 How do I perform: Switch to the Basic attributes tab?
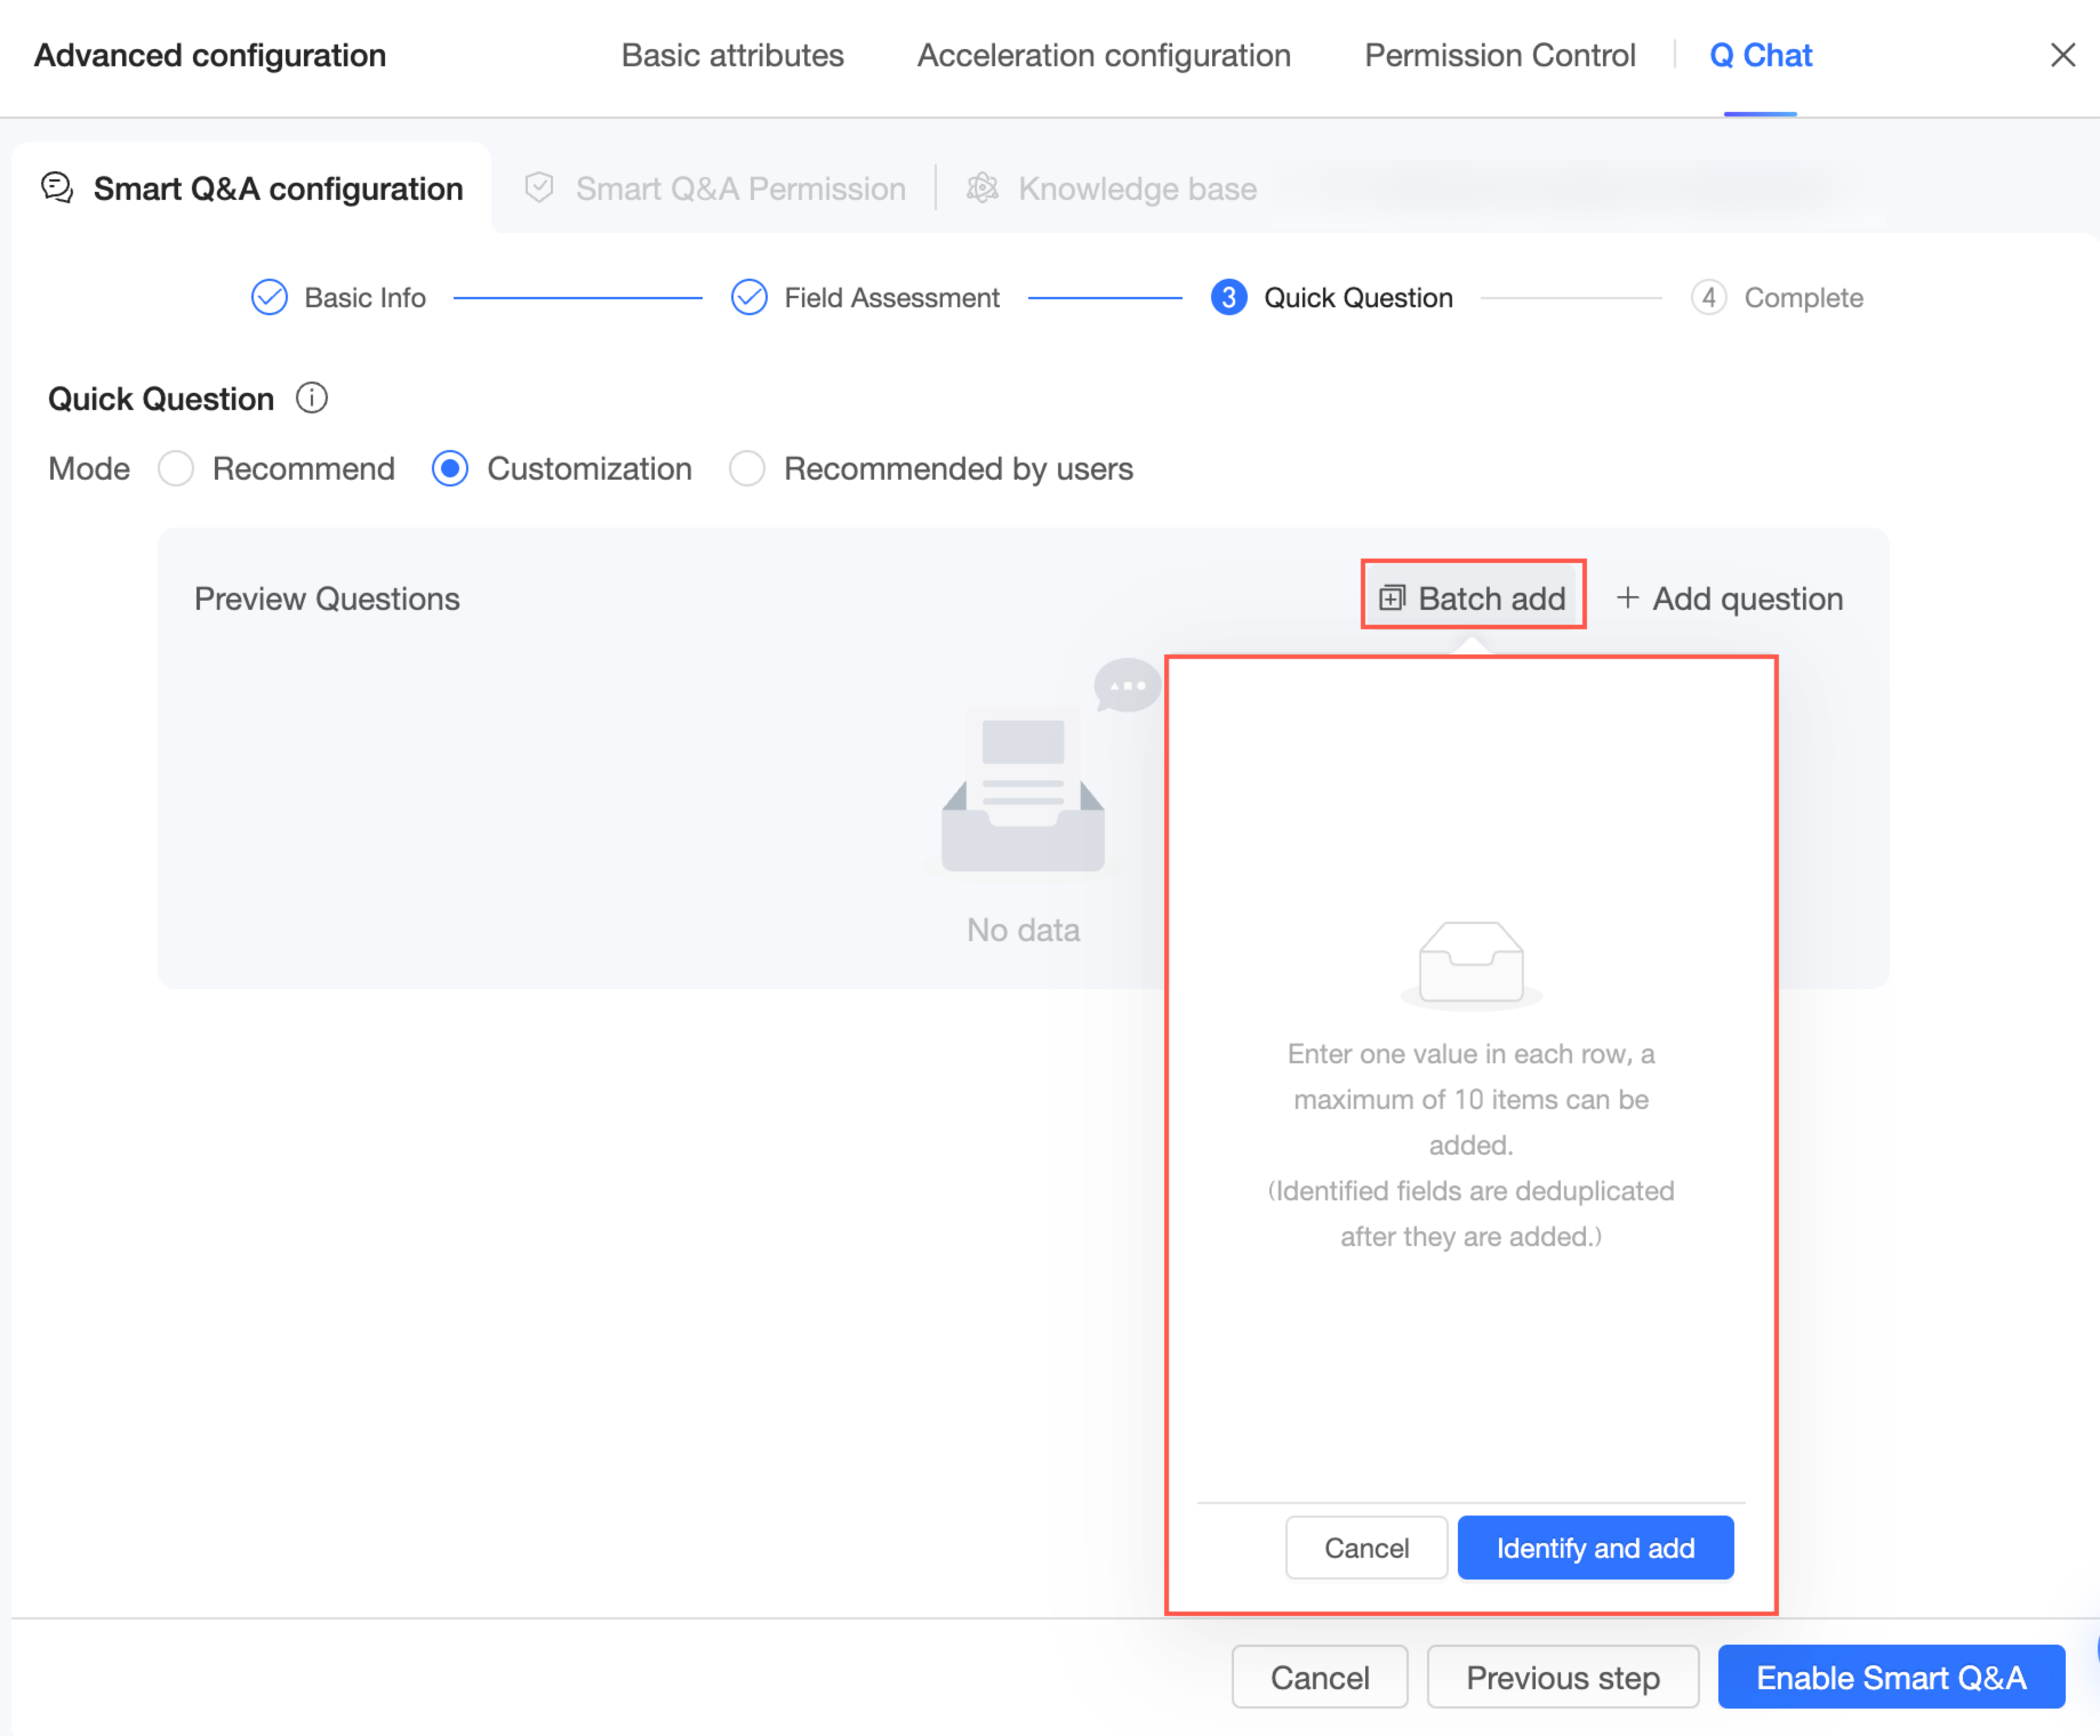(732, 56)
